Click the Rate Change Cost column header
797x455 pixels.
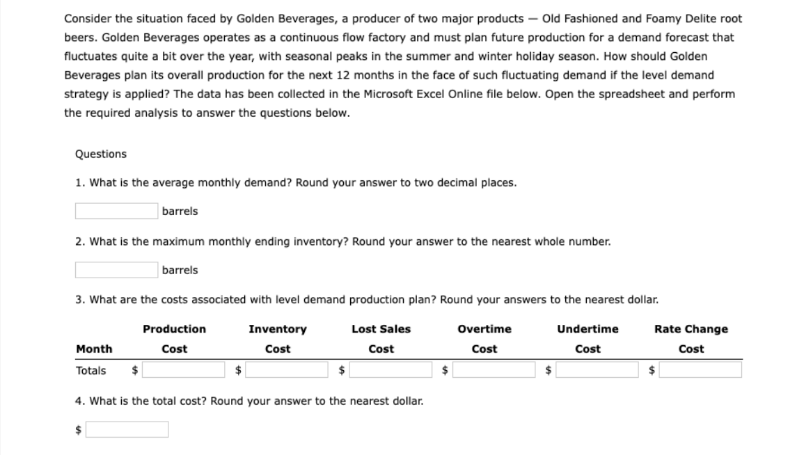coord(691,328)
